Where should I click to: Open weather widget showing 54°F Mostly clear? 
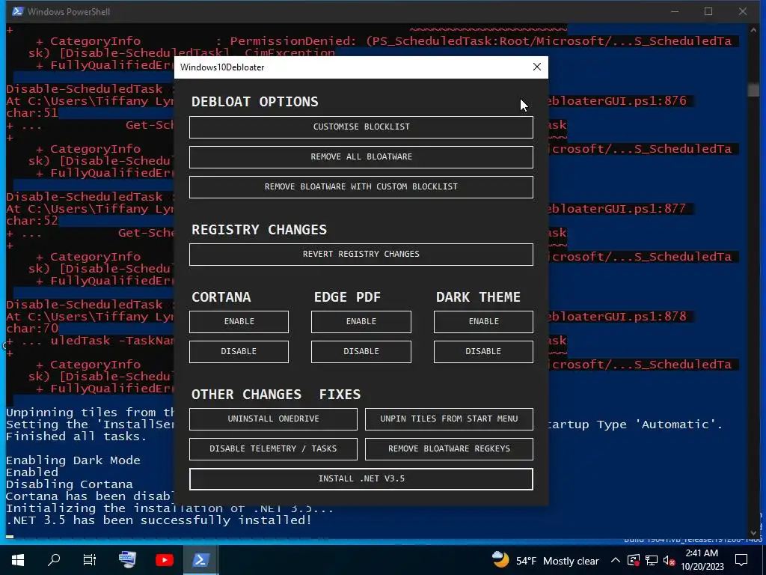point(545,561)
